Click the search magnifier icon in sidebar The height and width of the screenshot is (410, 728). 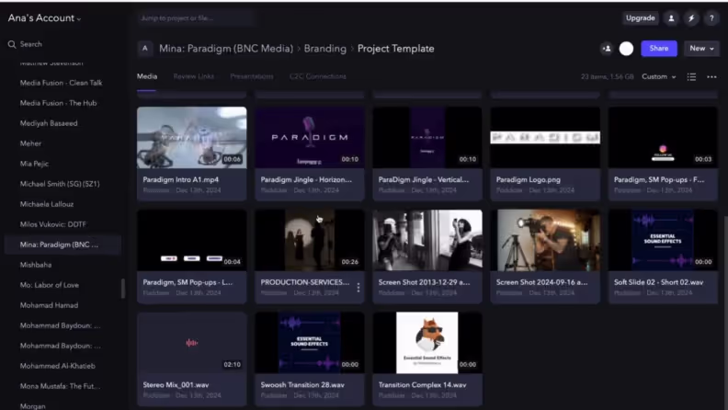pyautogui.click(x=12, y=44)
